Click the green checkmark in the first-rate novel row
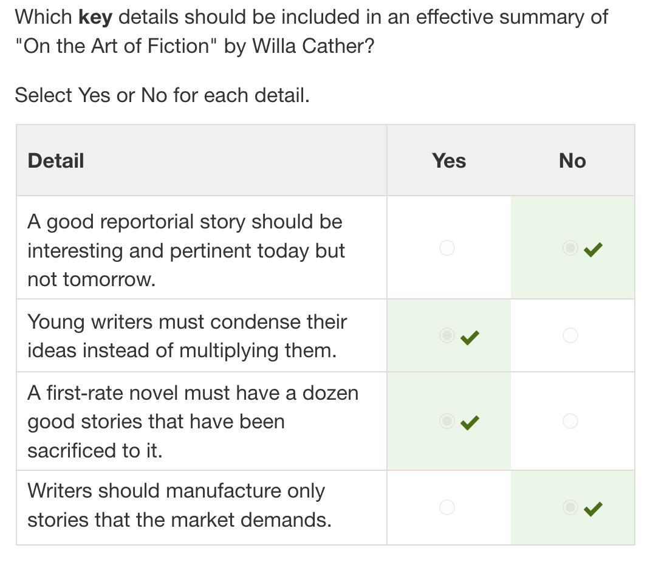The image size is (650, 565). pos(470,422)
